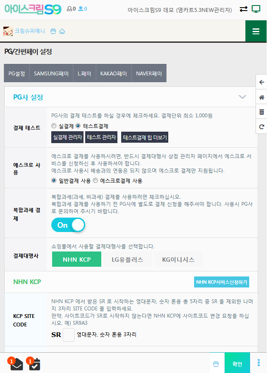Open the mail inbox icon with badge
Screen dimensions: 267x373
pyautogui.click(x=16, y=364)
